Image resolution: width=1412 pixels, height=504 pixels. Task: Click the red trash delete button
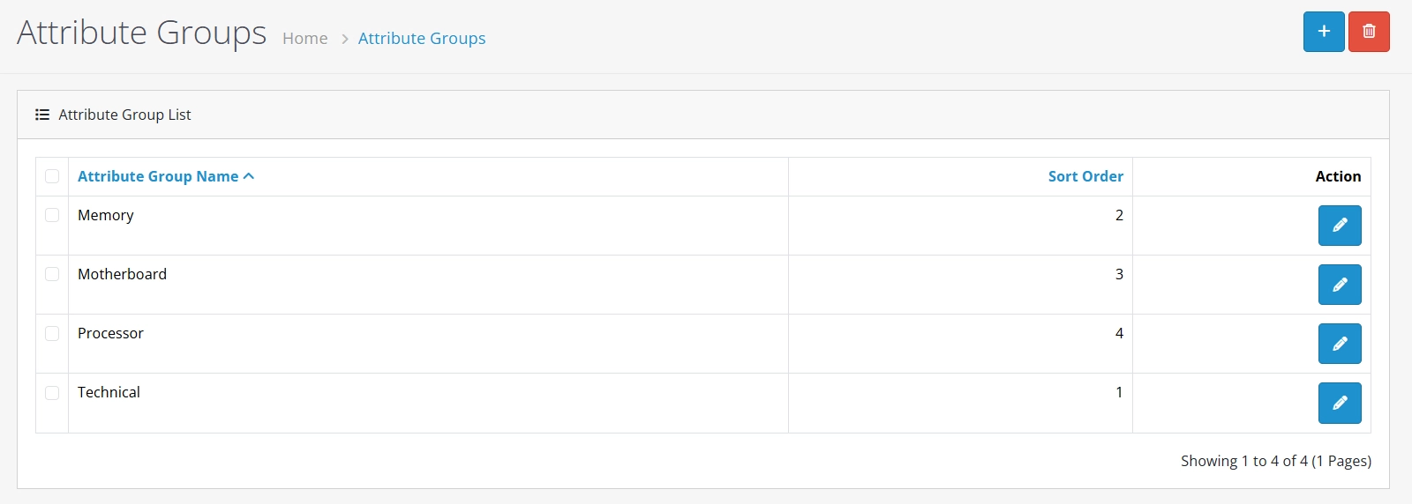click(x=1369, y=32)
